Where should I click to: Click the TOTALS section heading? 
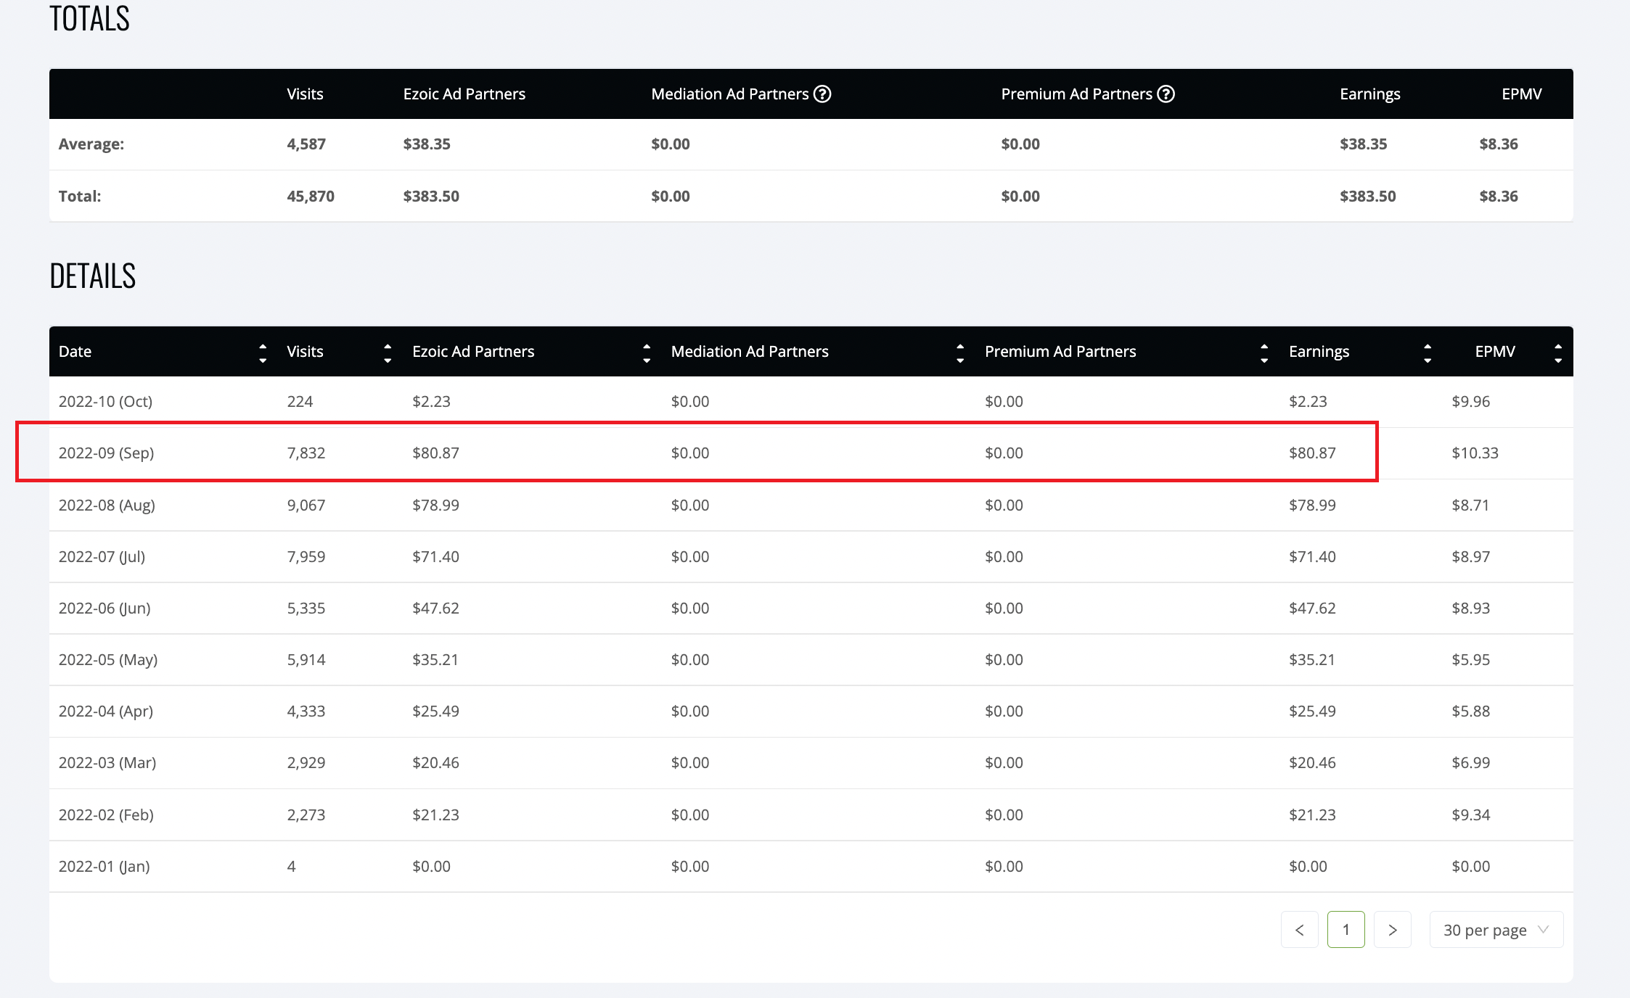pyautogui.click(x=89, y=18)
